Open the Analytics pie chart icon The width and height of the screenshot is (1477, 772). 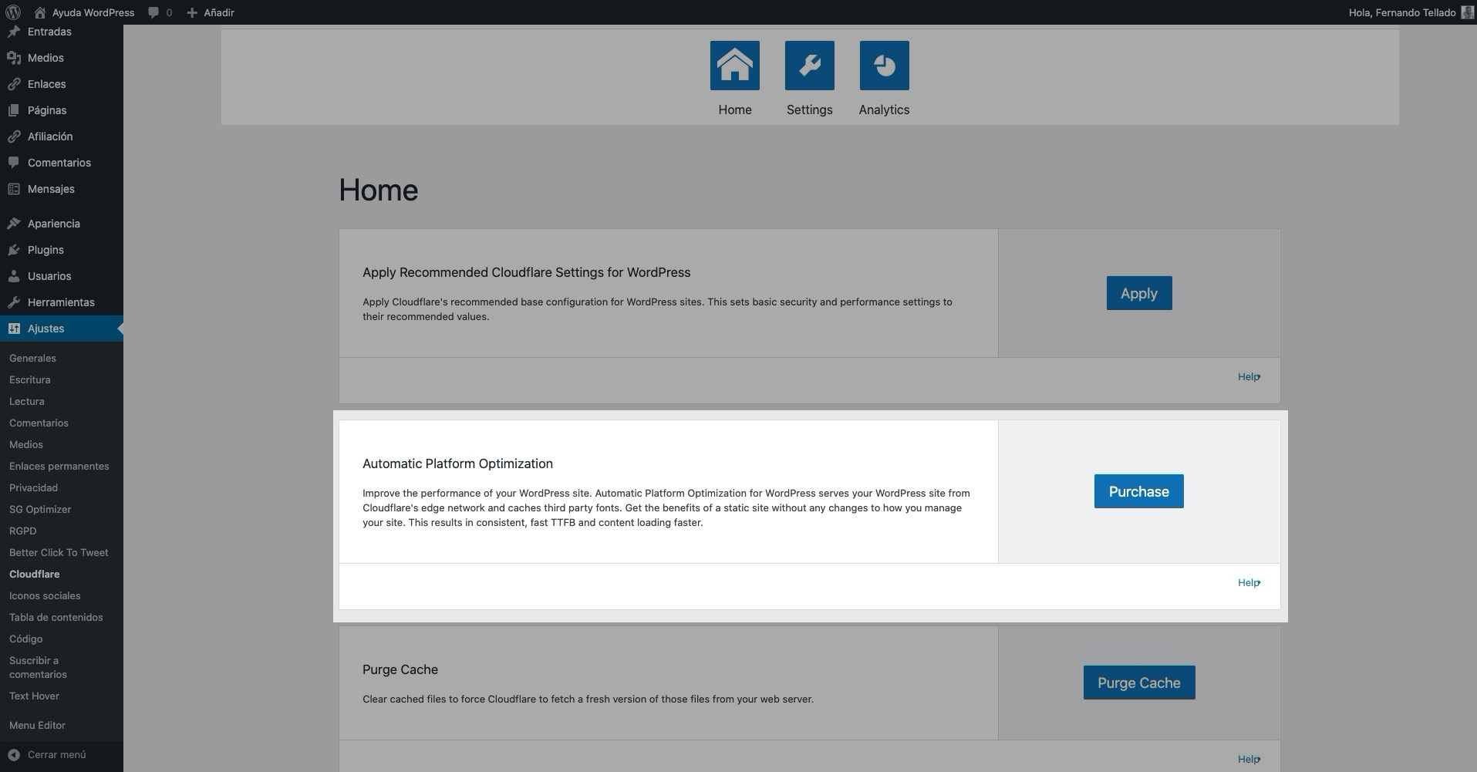click(x=884, y=66)
